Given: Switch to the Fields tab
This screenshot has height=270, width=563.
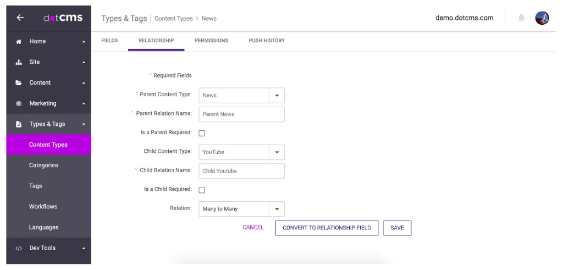Looking at the screenshot, I should click(x=110, y=41).
